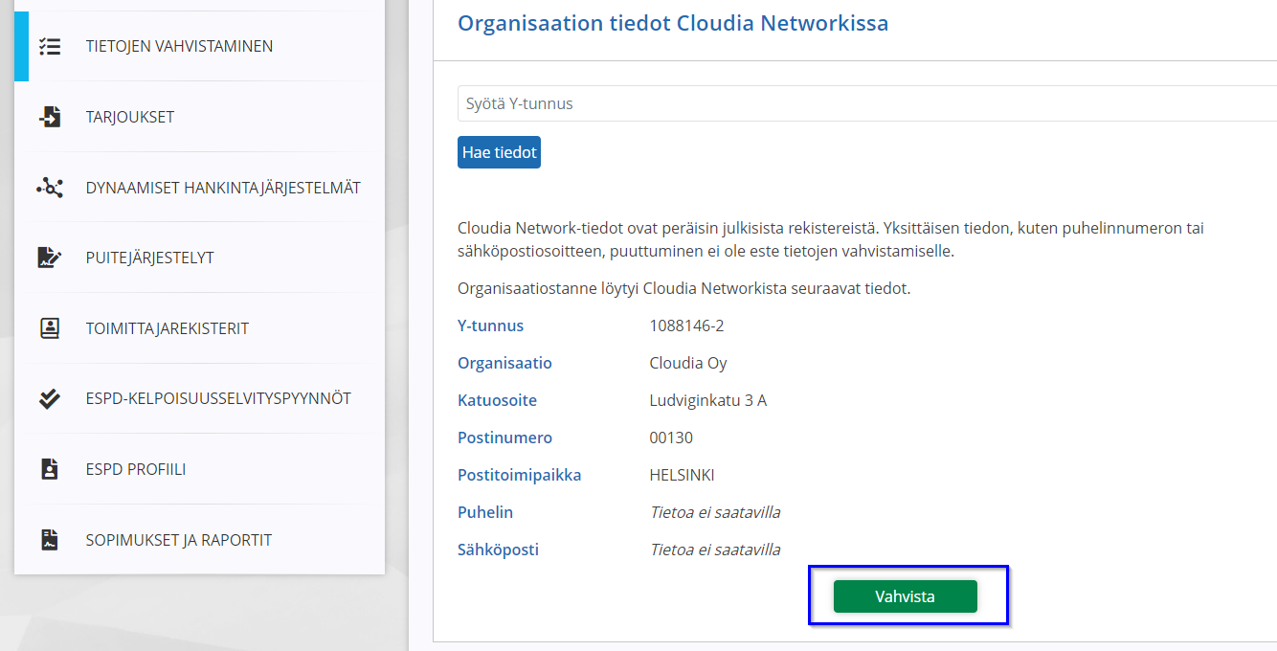The image size is (1277, 651).
Task: Click the postal code 00130
Action: [671, 438]
